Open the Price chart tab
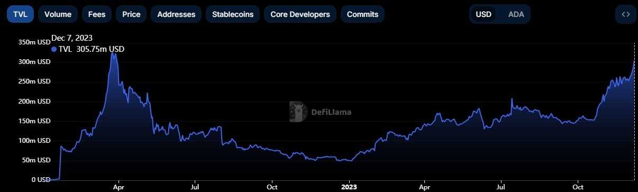The image size is (638, 192). tap(131, 14)
